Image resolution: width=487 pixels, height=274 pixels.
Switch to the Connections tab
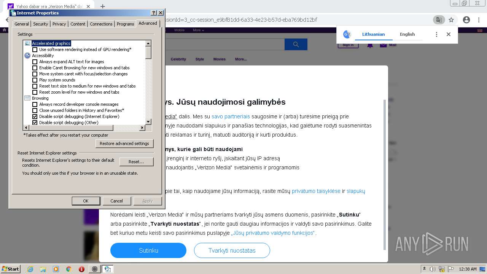point(101,24)
